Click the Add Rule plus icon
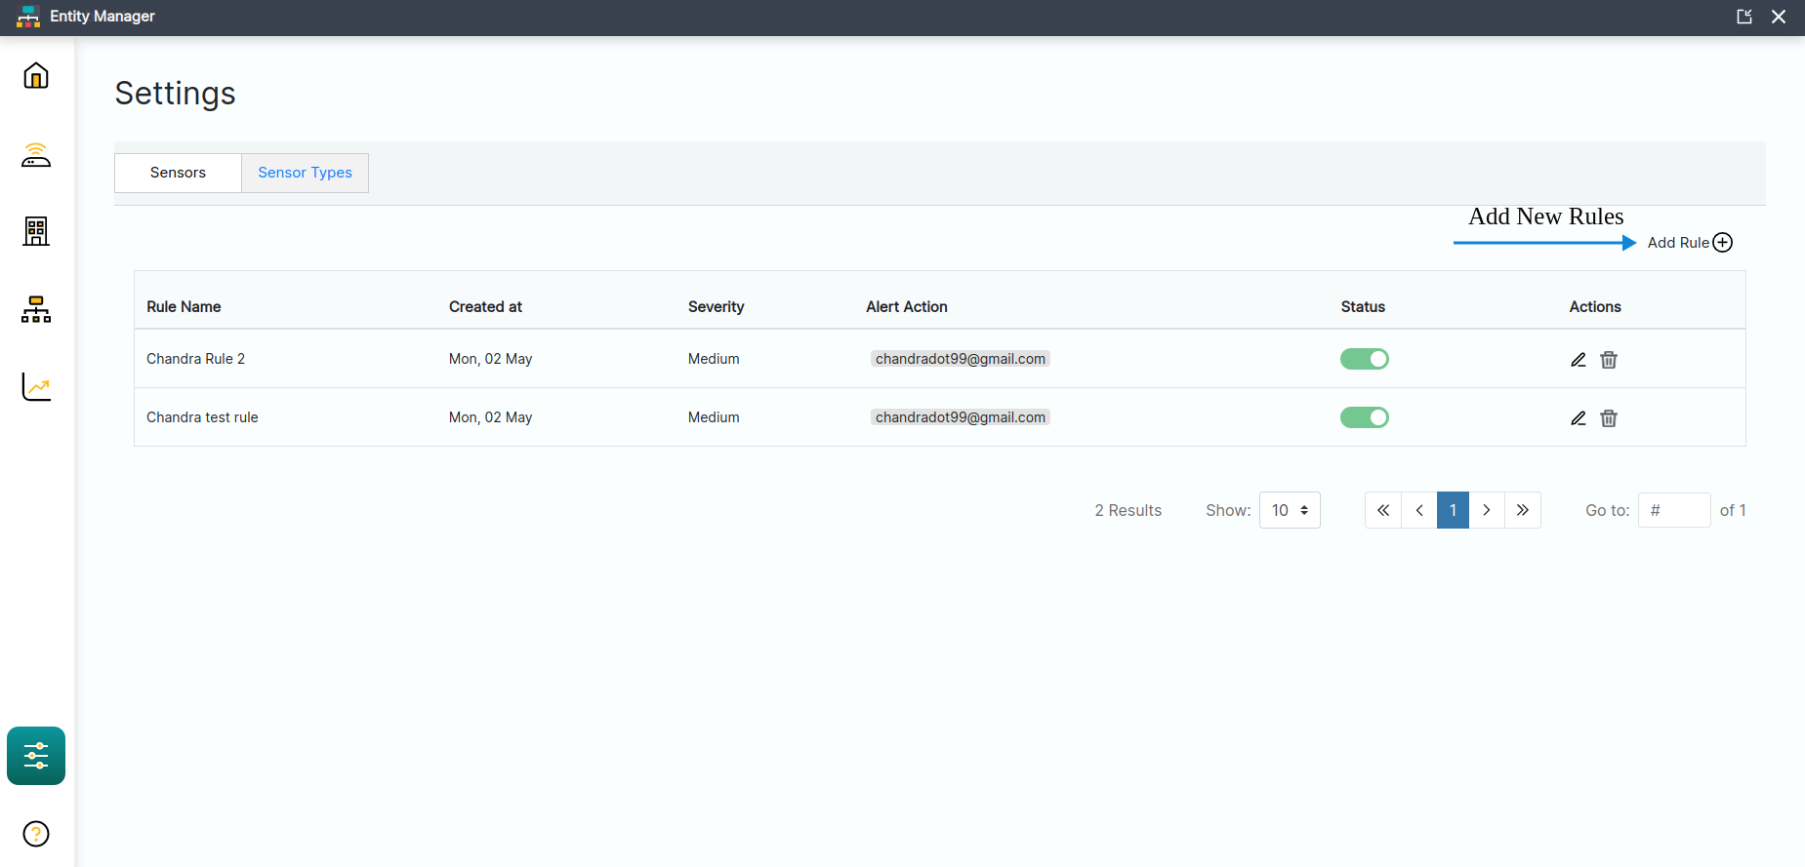1805x867 pixels. point(1723,243)
